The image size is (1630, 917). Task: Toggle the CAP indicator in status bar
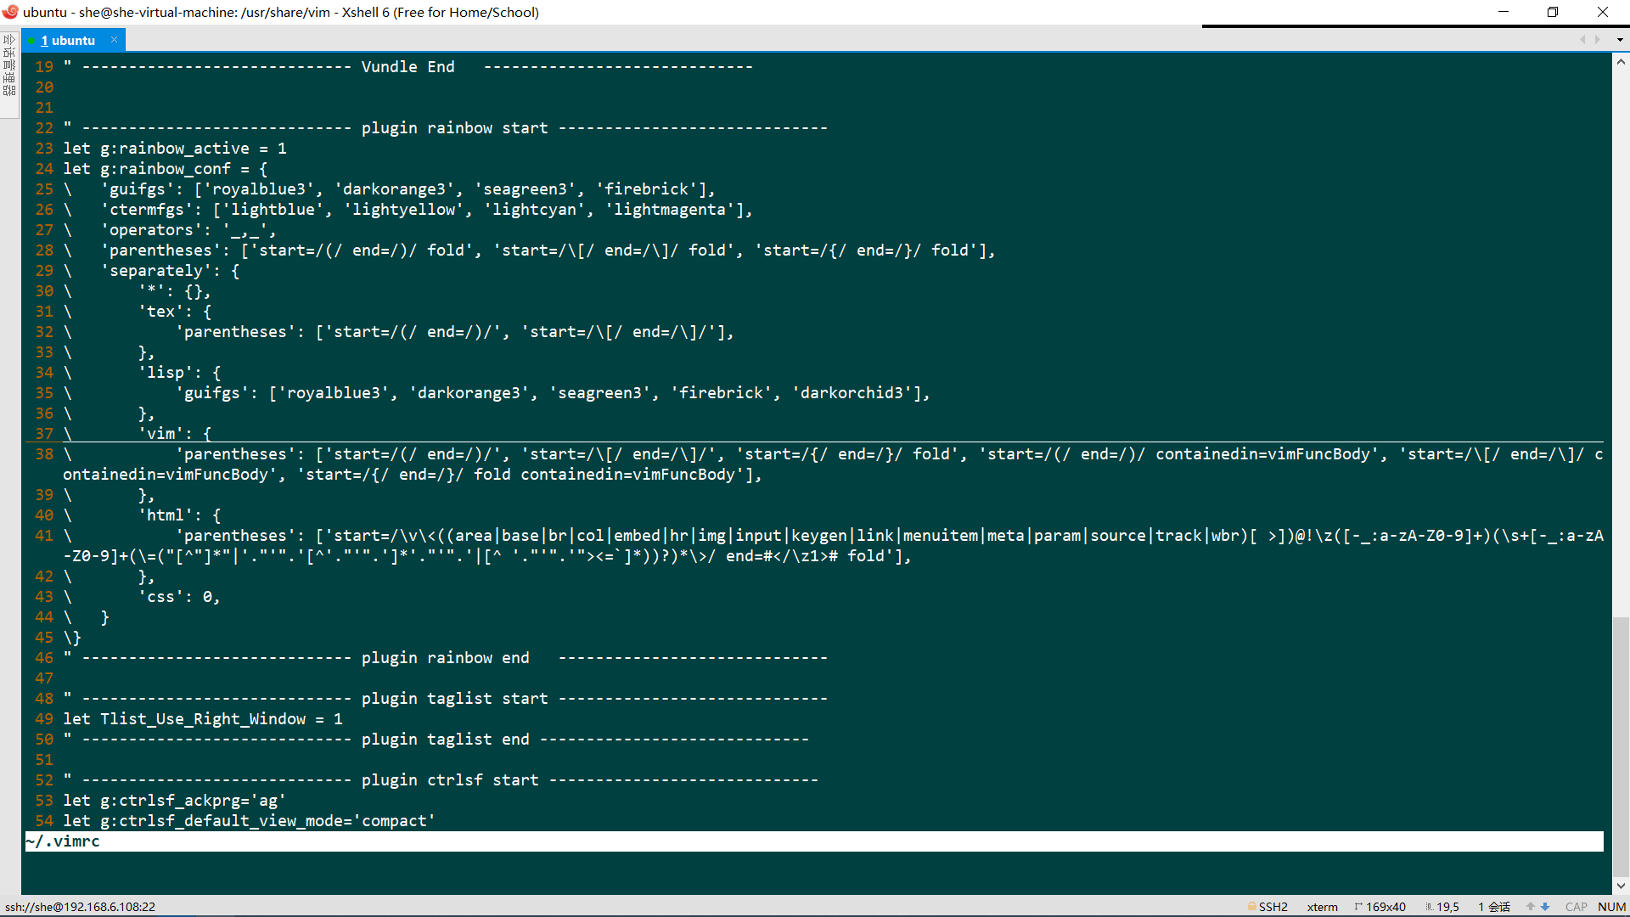point(1576,907)
